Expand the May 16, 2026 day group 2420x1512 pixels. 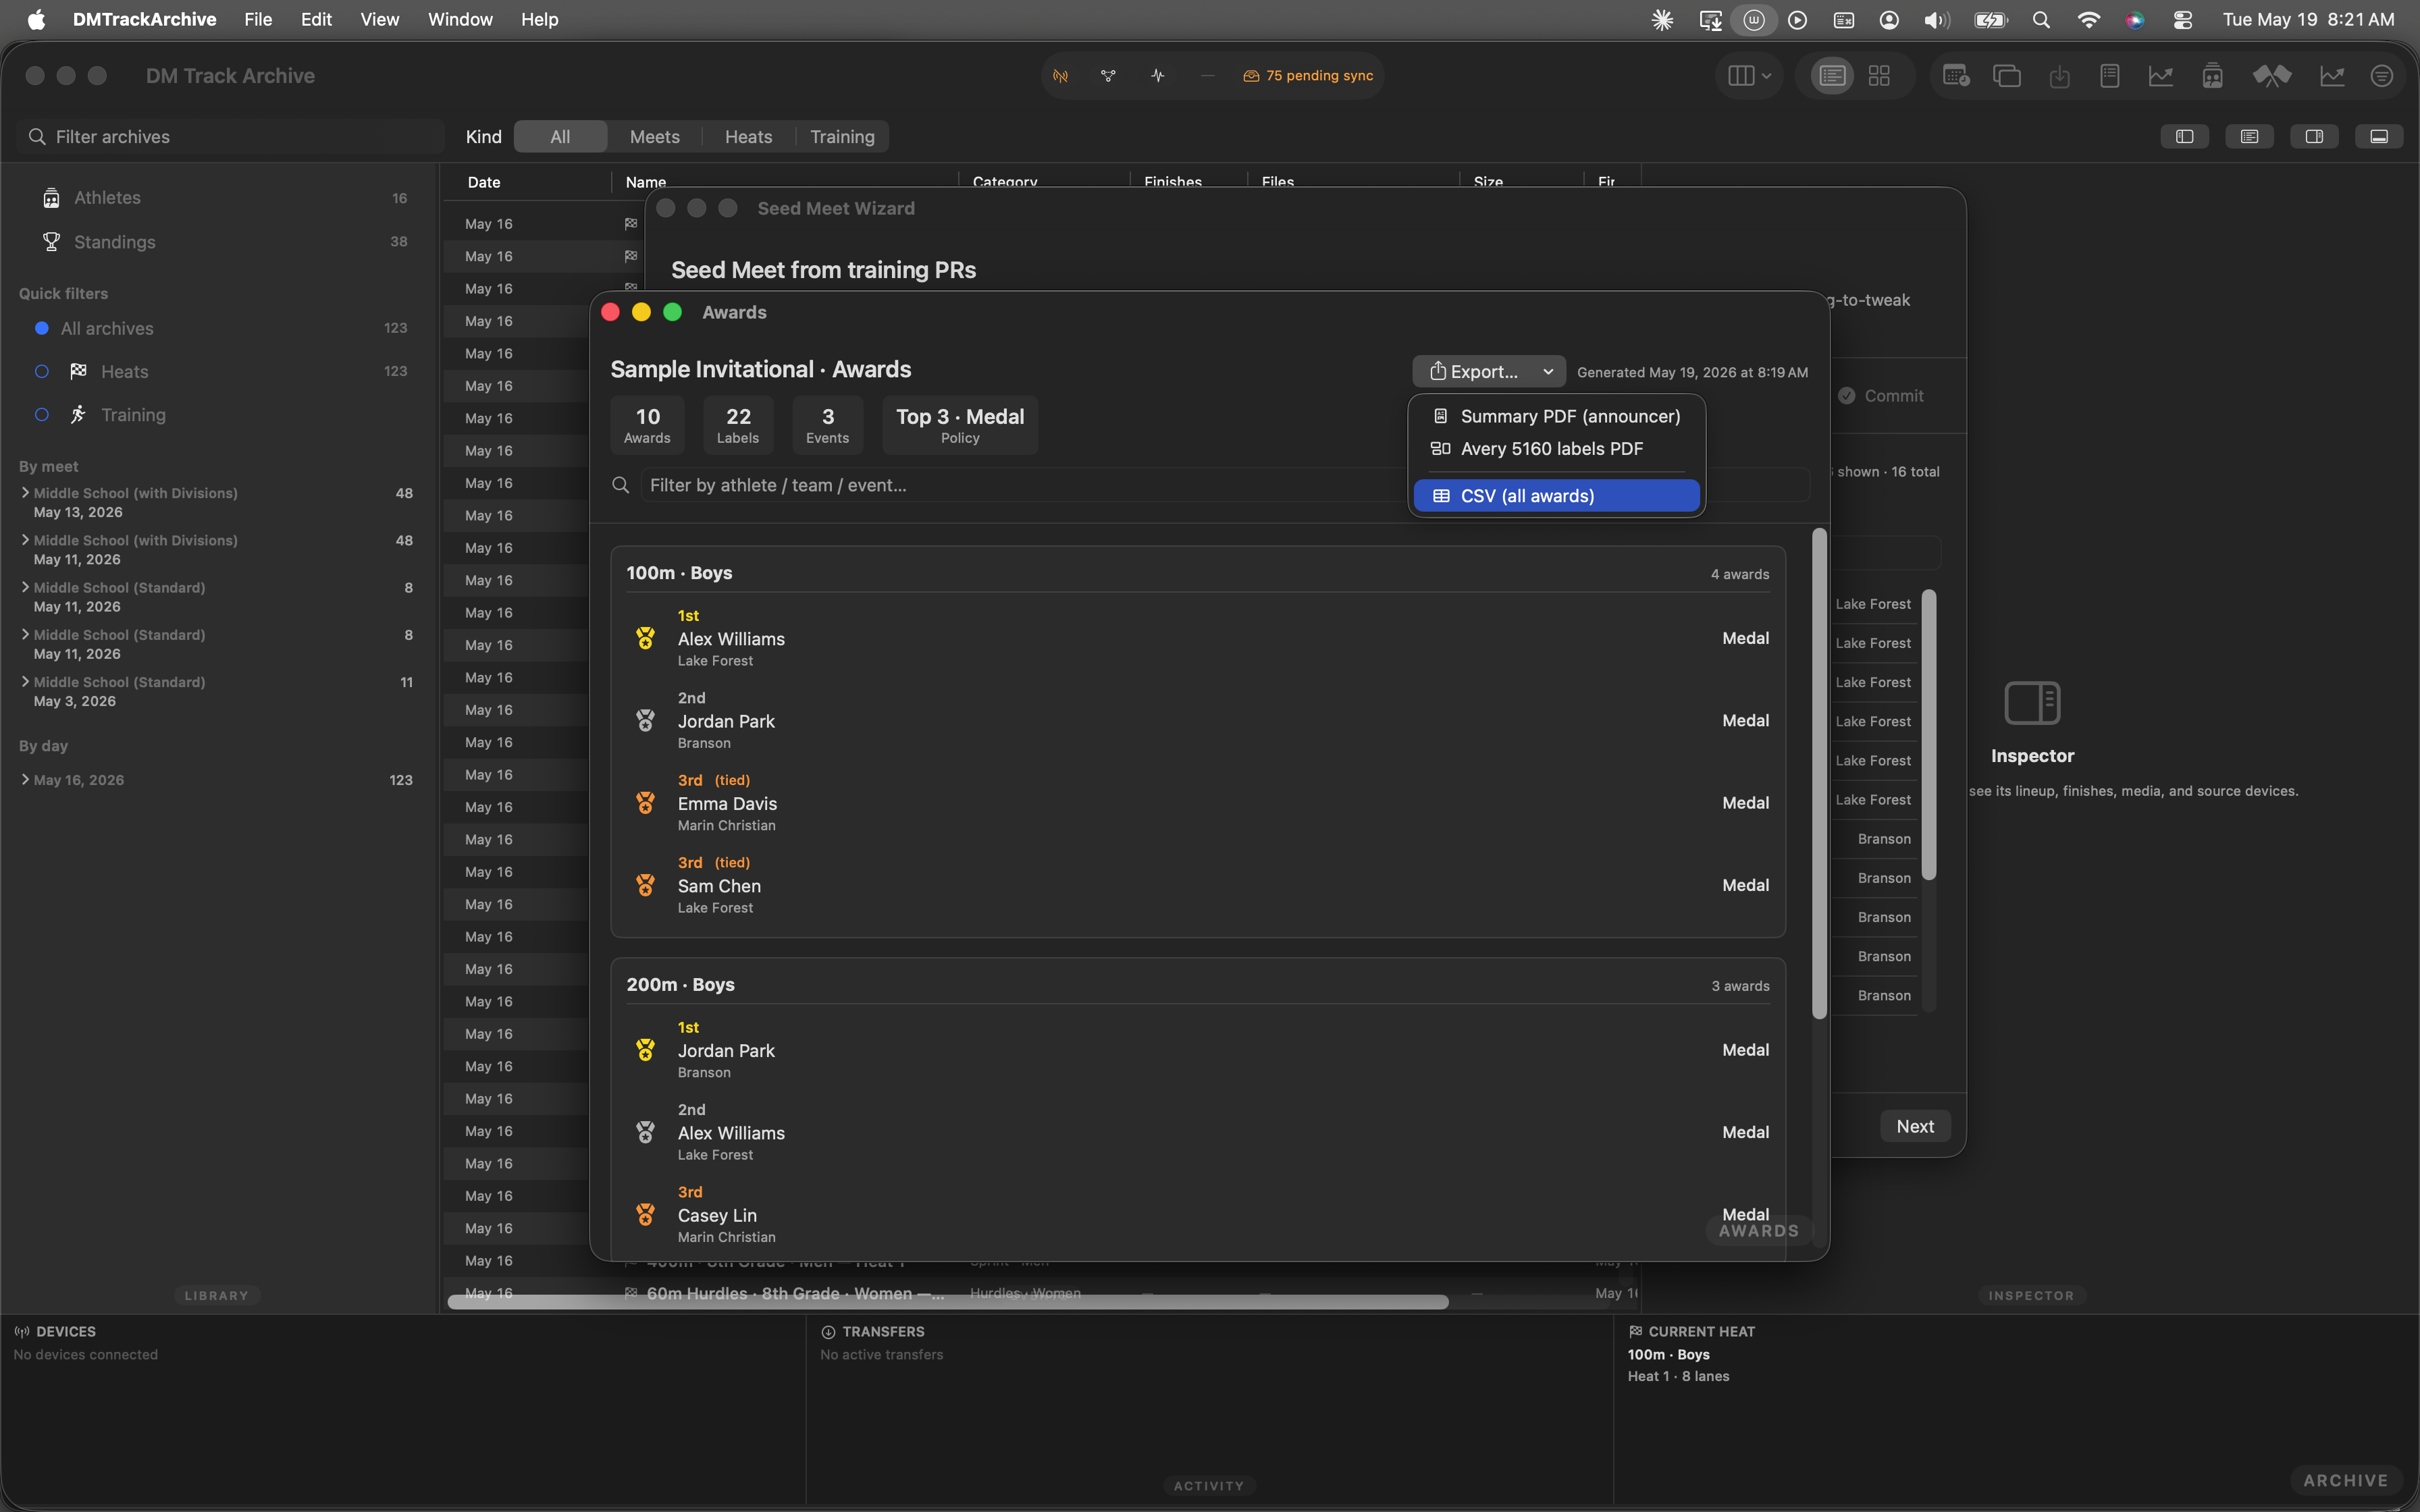pos(25,779)
